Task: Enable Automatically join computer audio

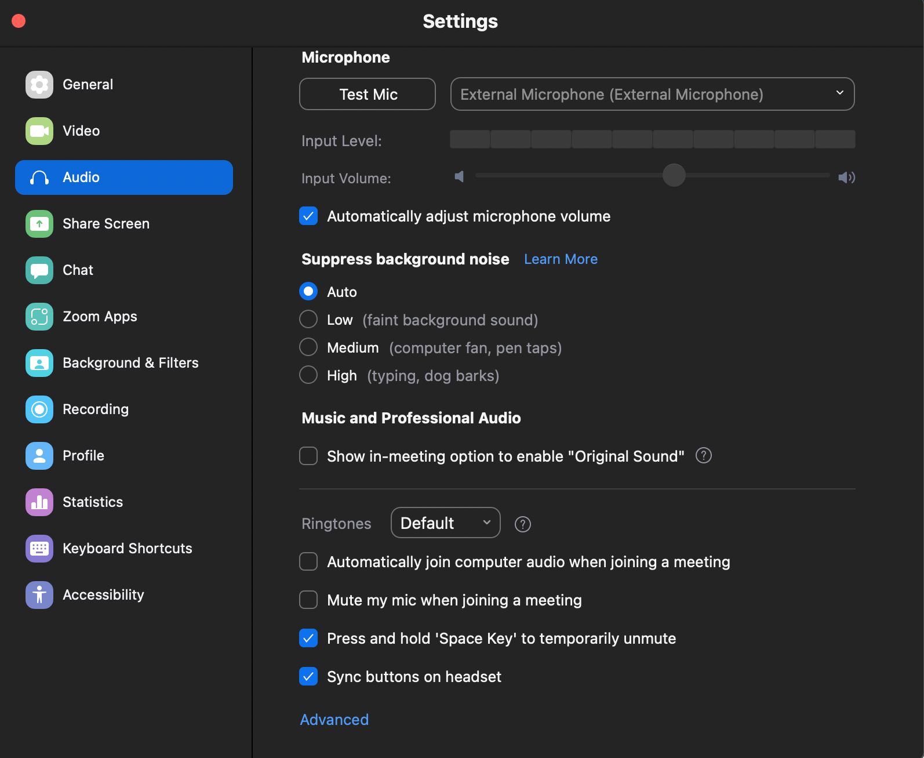Action: [308, 561]
